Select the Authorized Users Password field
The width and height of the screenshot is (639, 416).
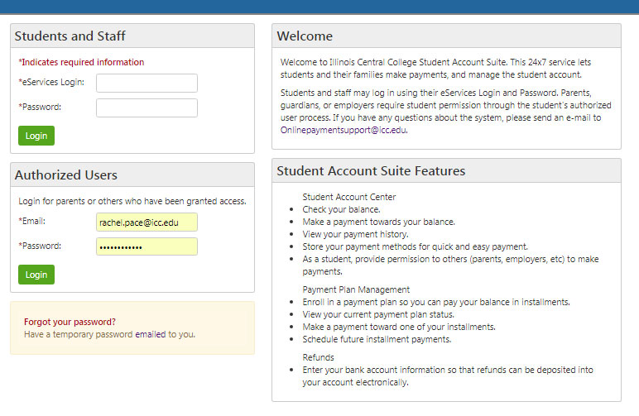147,246
